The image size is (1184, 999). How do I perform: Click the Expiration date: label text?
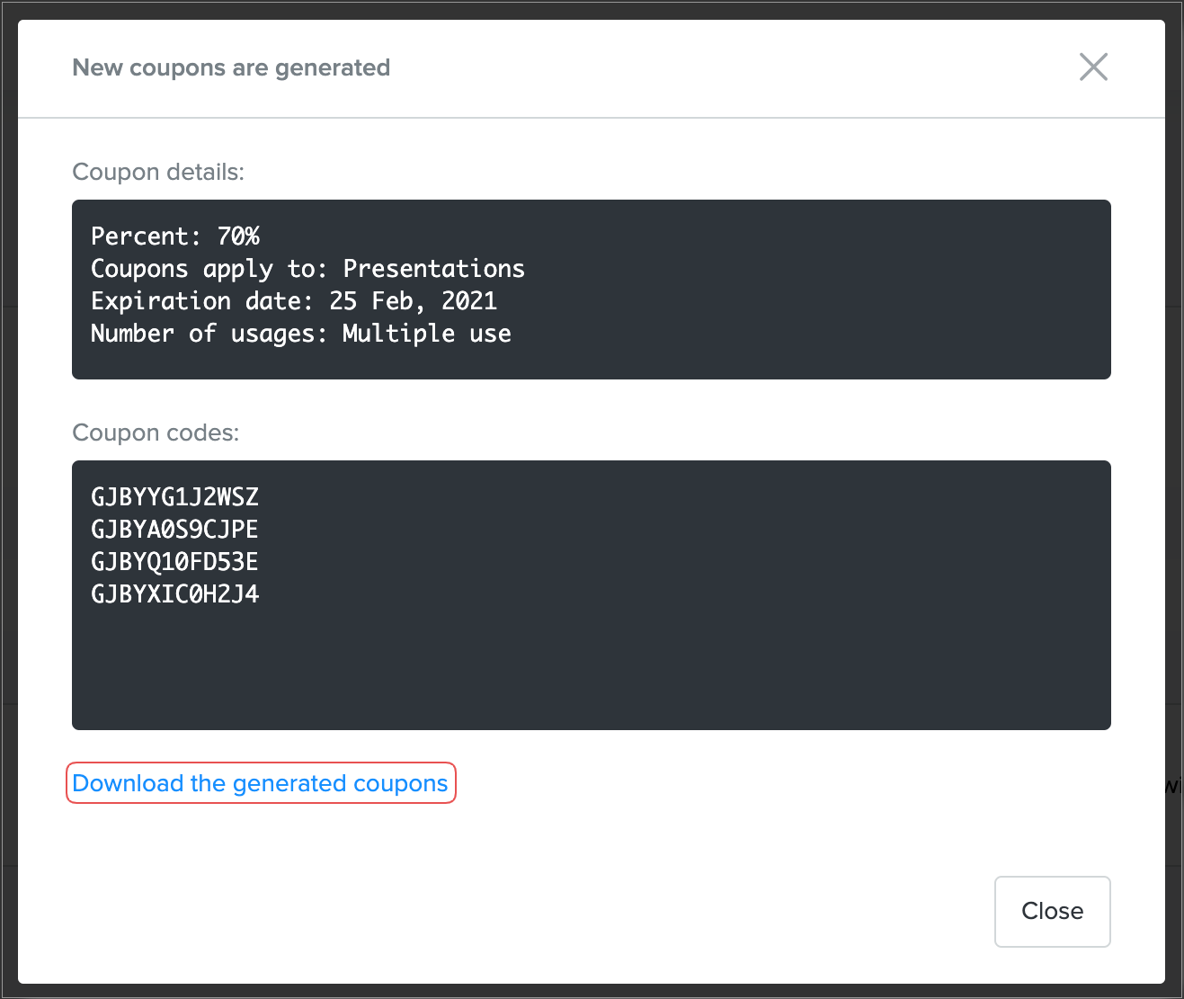[201, 301]
